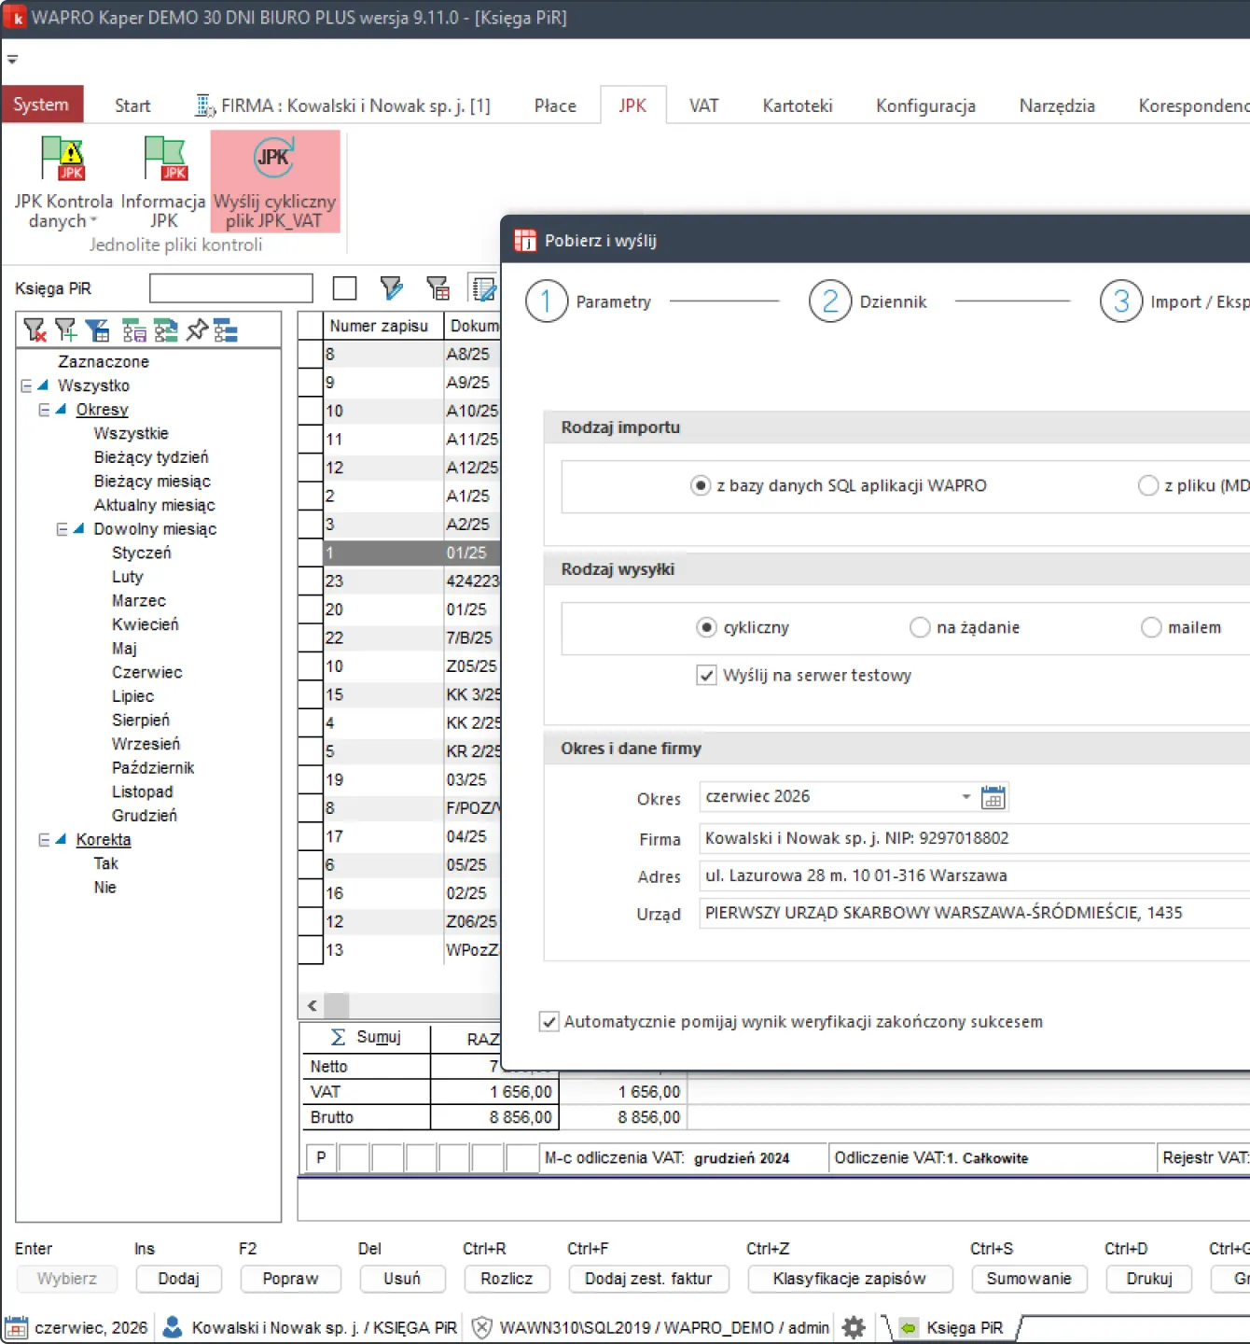This screenshot has height=1344, width=1250.
Task: Select the 'z pliku' import option
Action: 1147,485
